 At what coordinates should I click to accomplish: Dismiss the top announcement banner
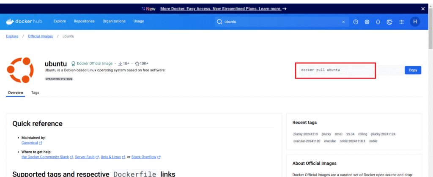(423, 8)
